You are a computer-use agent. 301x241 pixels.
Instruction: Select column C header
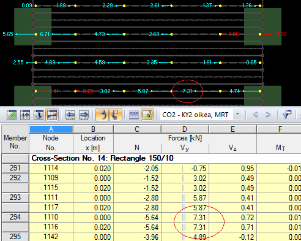137,129
